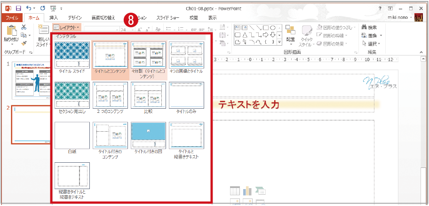Insert a chart in content placeholder
The height and width of the screenshot is (206, 429).
point(247,191)
